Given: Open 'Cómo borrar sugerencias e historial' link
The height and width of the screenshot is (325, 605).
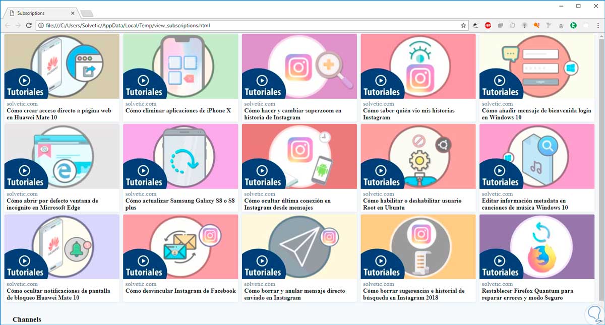Looking at the screenshot, I should click(414, 294).
